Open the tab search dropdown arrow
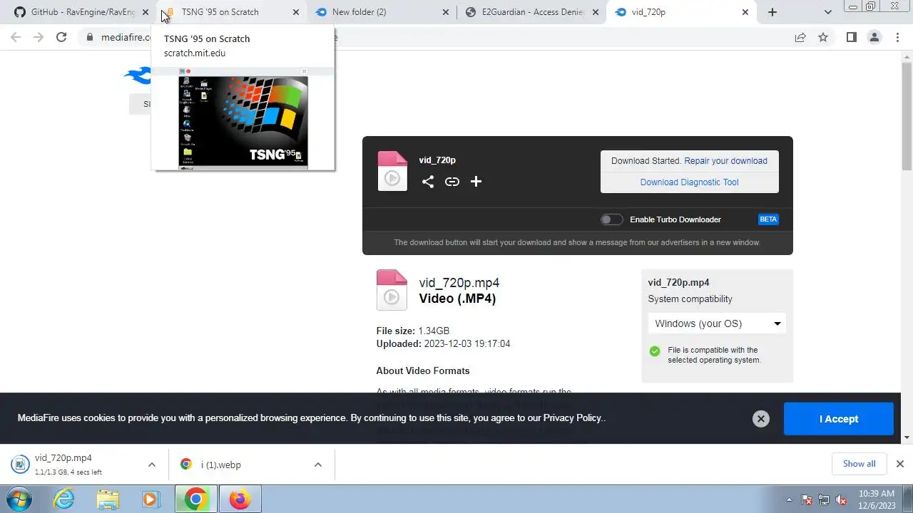The height and width of the screenshot is (513, 913). point(828,12)
